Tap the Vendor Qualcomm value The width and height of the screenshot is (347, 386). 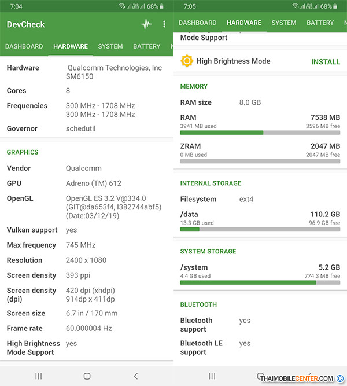click(x=84, y=168)
